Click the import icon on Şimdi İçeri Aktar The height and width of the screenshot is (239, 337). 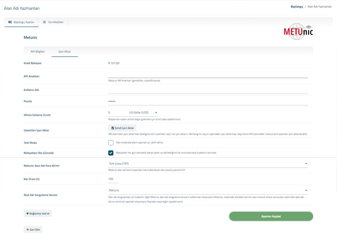113,128
